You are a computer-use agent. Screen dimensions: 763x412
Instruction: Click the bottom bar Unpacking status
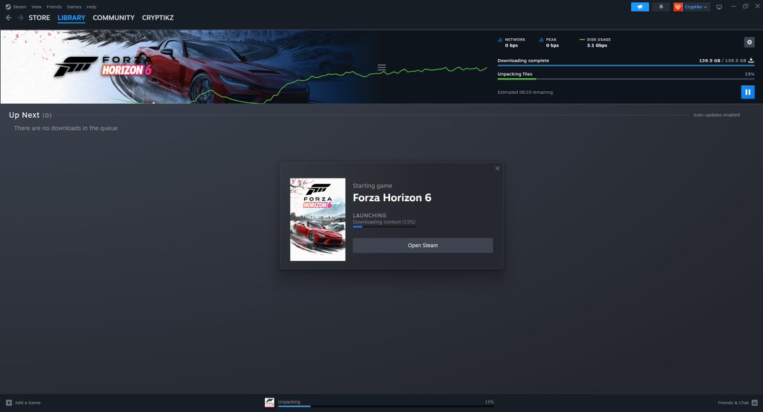click(x=386, y=402)
